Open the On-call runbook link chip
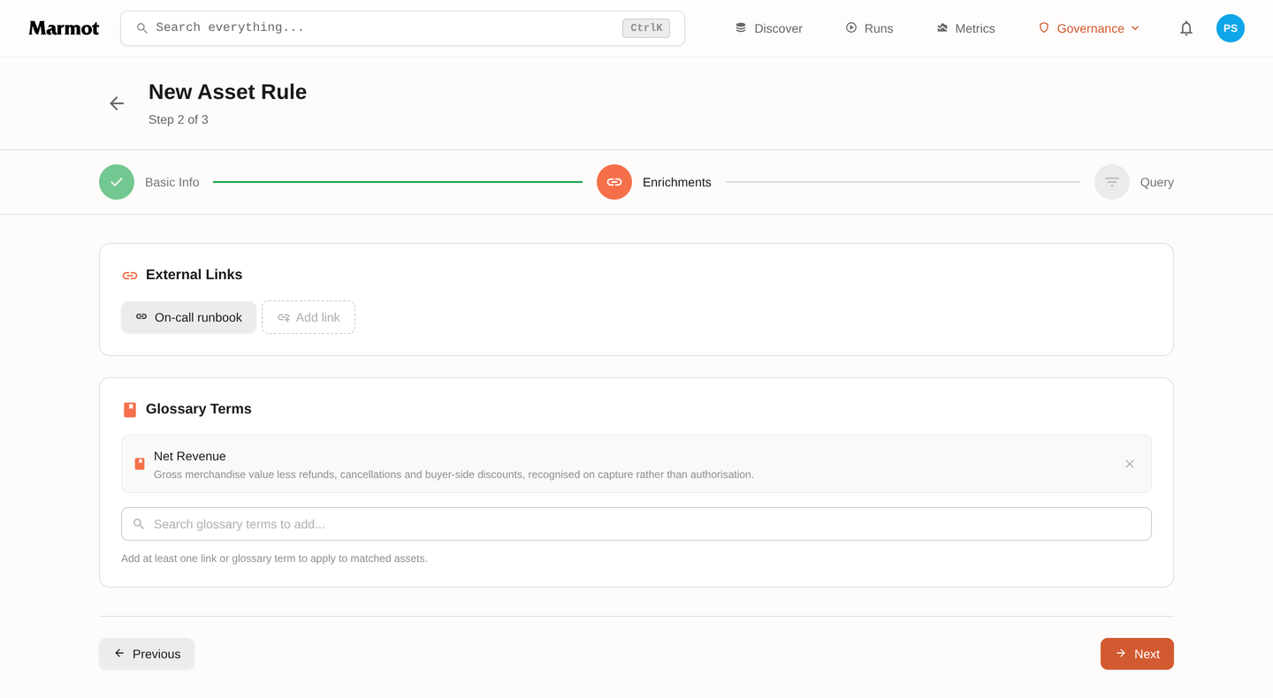Screen dimensions: 1273x698 [x=188, y=317]
